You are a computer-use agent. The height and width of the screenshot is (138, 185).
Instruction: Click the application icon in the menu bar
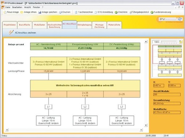pyautogui.click(x=3, y=7)
